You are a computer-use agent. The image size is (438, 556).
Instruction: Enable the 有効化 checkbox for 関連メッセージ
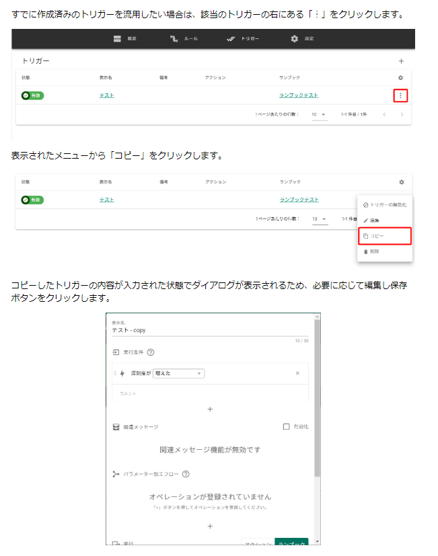tap(287, 426)
